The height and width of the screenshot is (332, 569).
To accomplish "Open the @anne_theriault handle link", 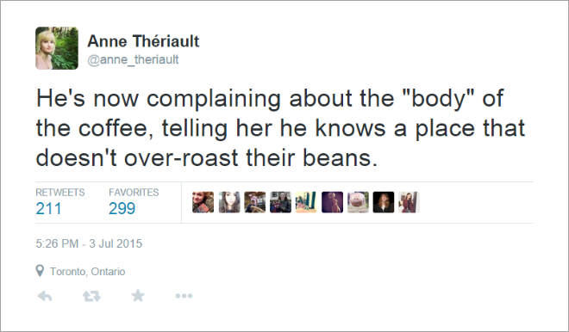I will click(x=133, y=59).
